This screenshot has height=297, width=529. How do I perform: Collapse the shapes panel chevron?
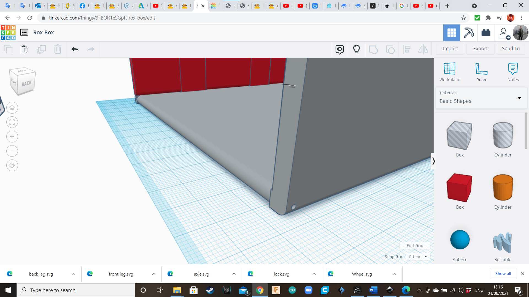coord(433,161)
